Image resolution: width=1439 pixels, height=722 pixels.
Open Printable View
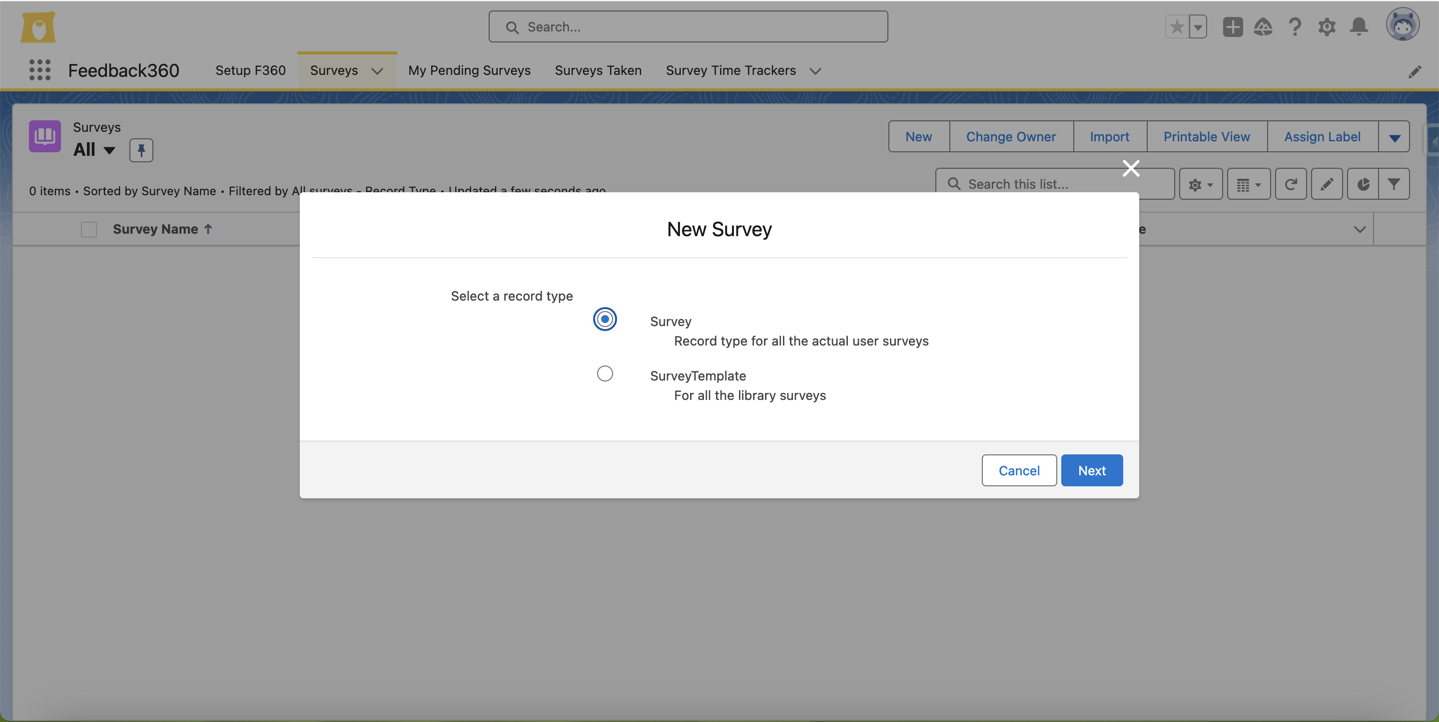1207,137
